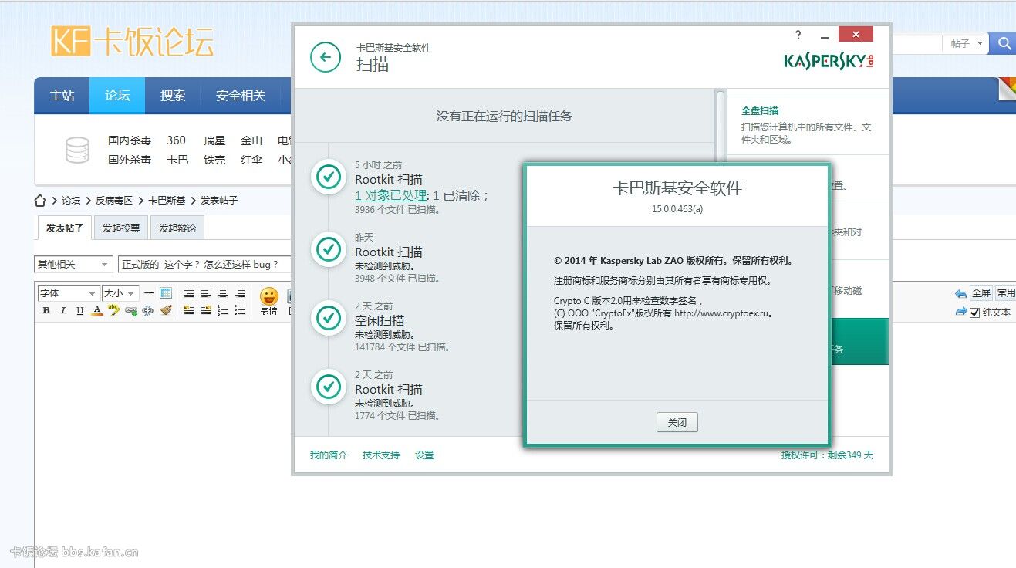Image resolution: width=1016 pixels, height=568 pixels.
Task: Switch to the 发起辩论 tab
Action: click(x=177, y=228)
